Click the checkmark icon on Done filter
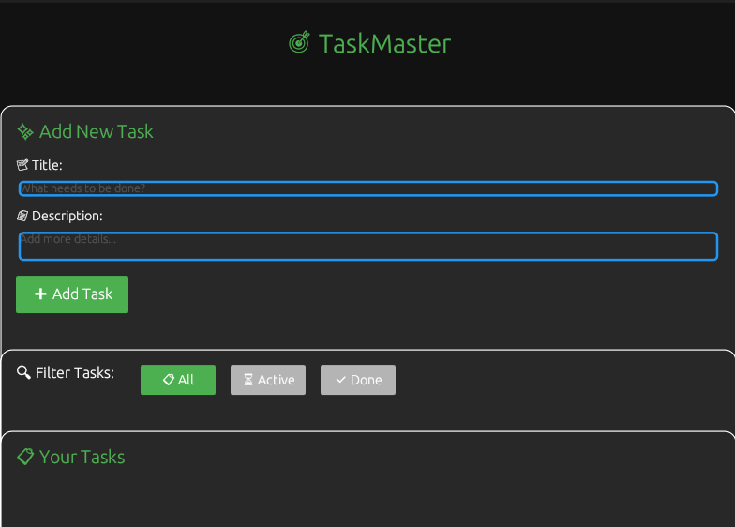Screen dimensions: 735x527 pos(340,380)
